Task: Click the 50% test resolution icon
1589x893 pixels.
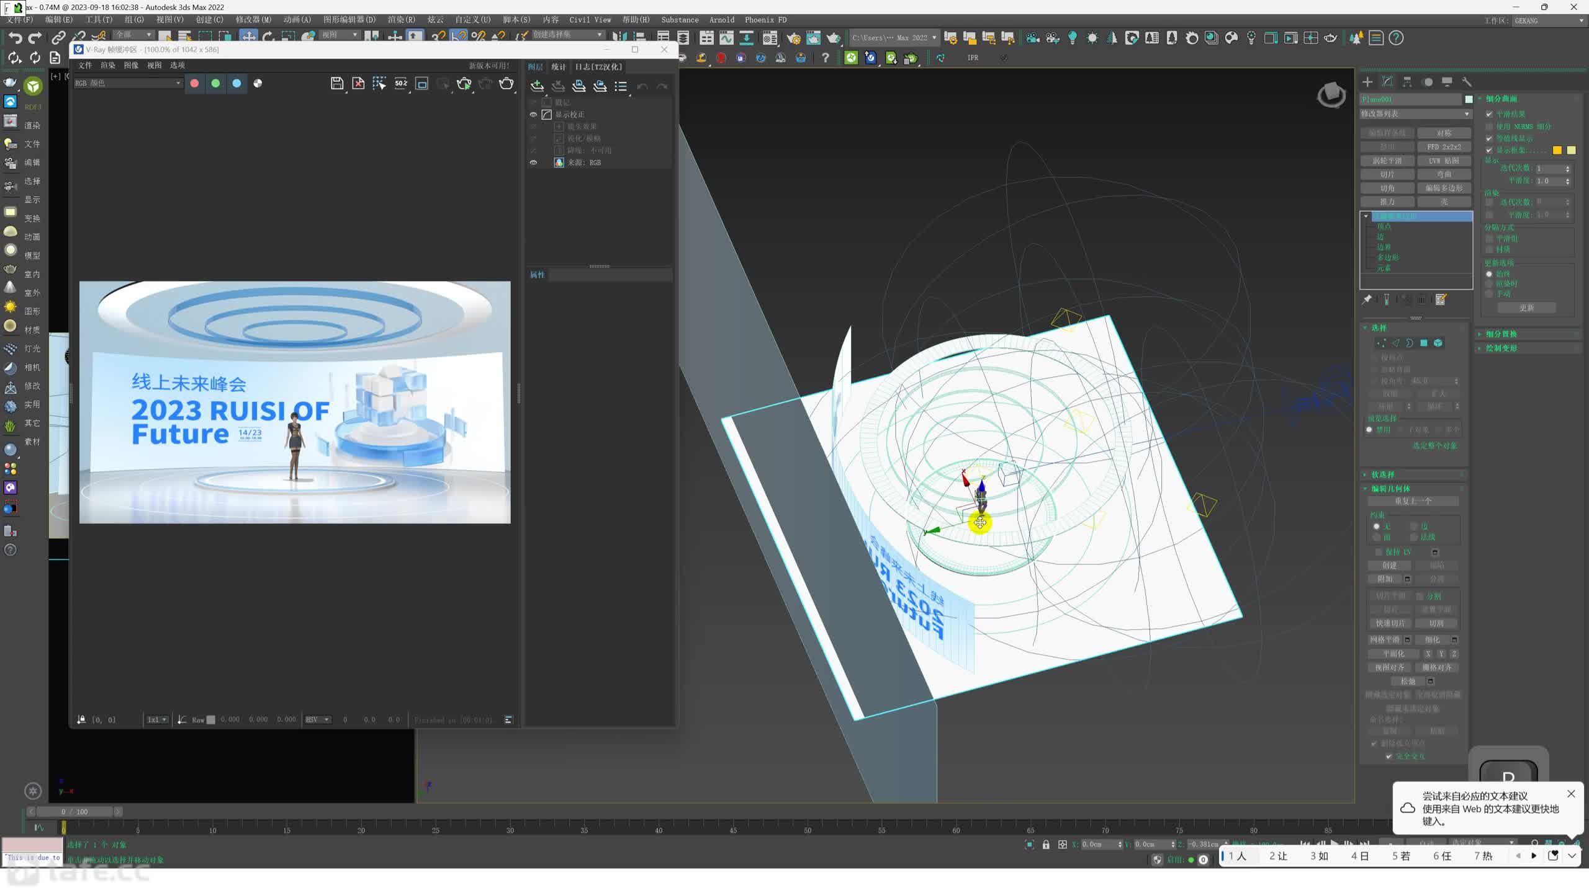Action: tap(401, 84)
